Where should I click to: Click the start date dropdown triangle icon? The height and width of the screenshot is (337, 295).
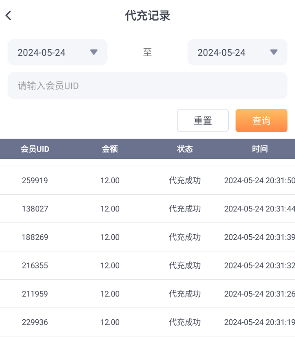pos(94,52)
